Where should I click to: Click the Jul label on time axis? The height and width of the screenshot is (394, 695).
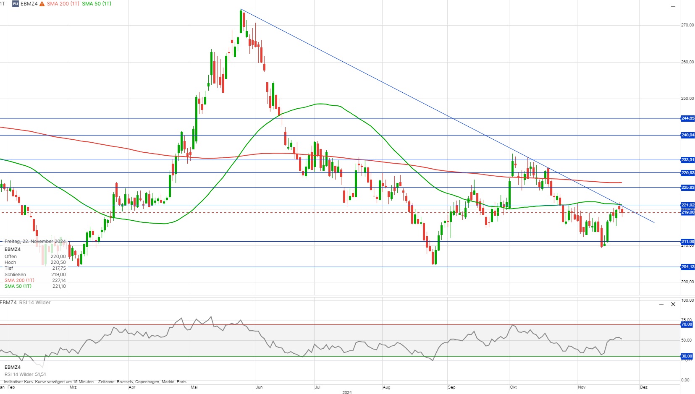(317, 387)
